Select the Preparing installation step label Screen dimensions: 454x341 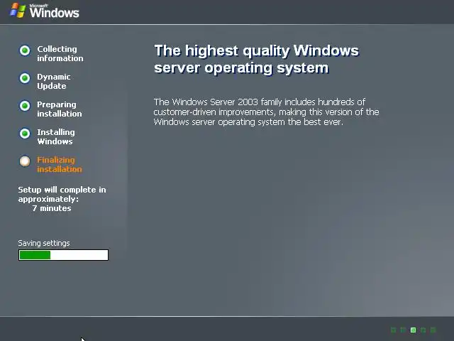coord(60,109)
